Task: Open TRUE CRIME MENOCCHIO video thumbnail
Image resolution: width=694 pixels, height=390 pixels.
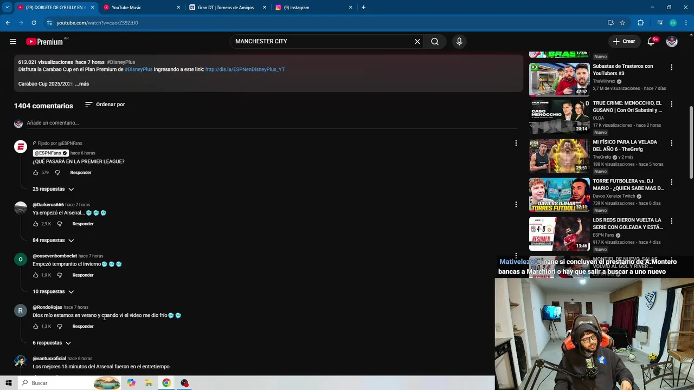Action: 559,116
